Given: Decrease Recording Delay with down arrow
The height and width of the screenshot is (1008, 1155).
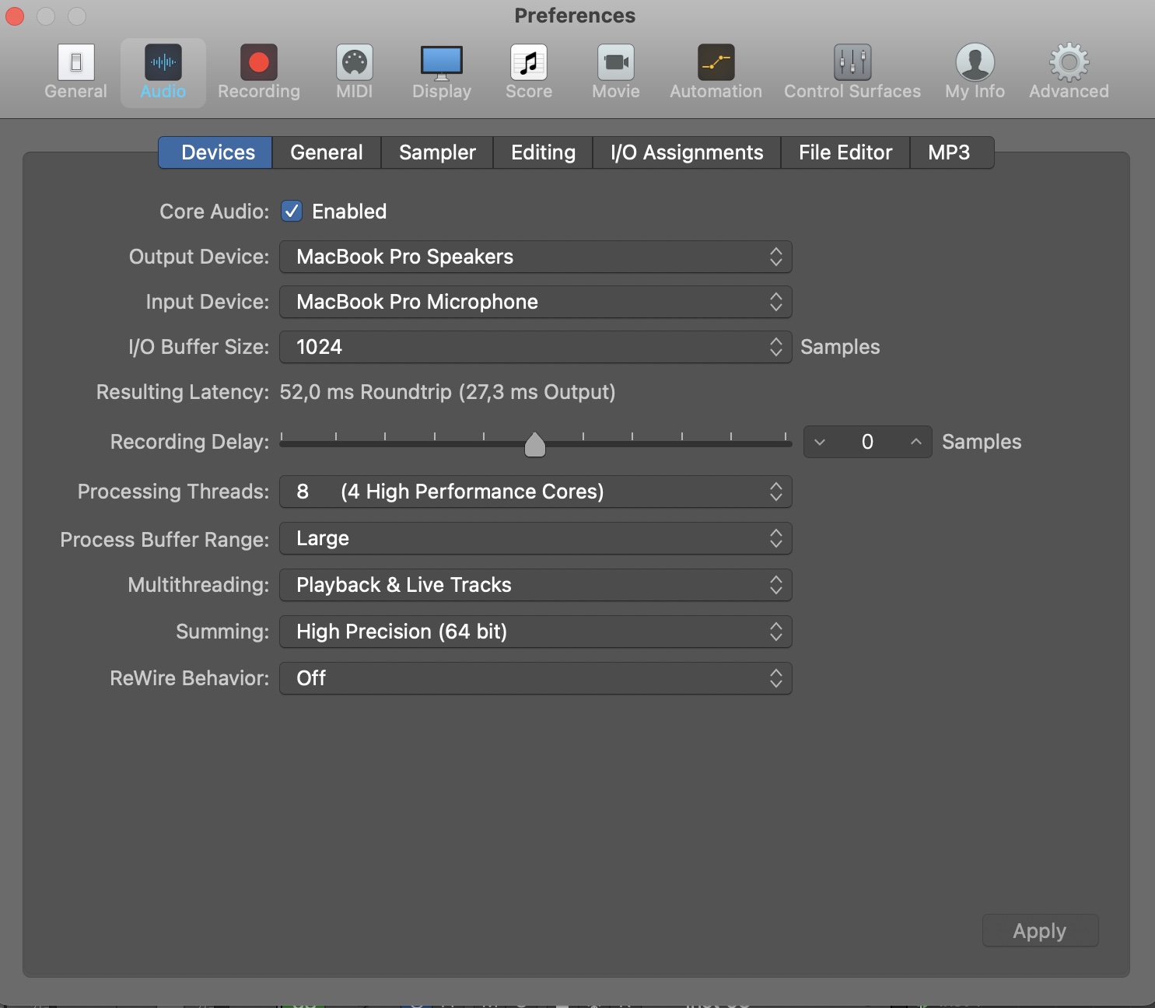Looking at the screenshot, I should [820, 442].
